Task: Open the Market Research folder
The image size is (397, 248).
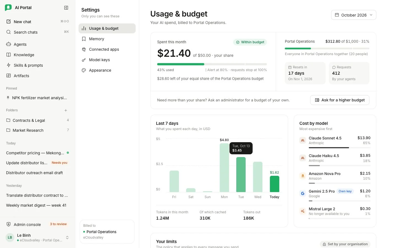Action: 37,130
